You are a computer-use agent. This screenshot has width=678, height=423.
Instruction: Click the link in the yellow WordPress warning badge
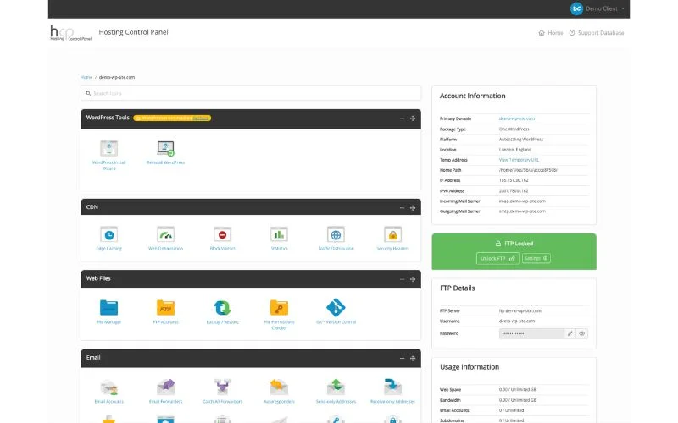tap(201, 118)
